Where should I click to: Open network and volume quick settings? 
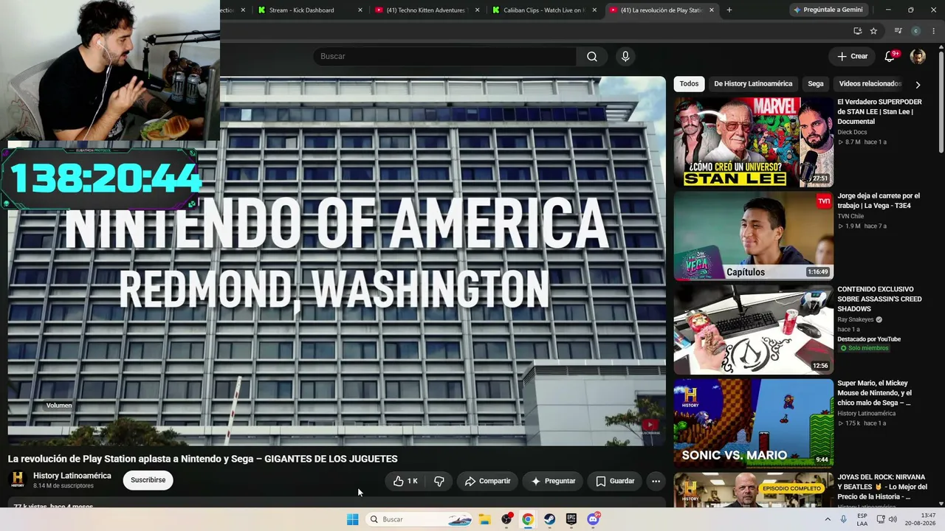coord(887,519)
